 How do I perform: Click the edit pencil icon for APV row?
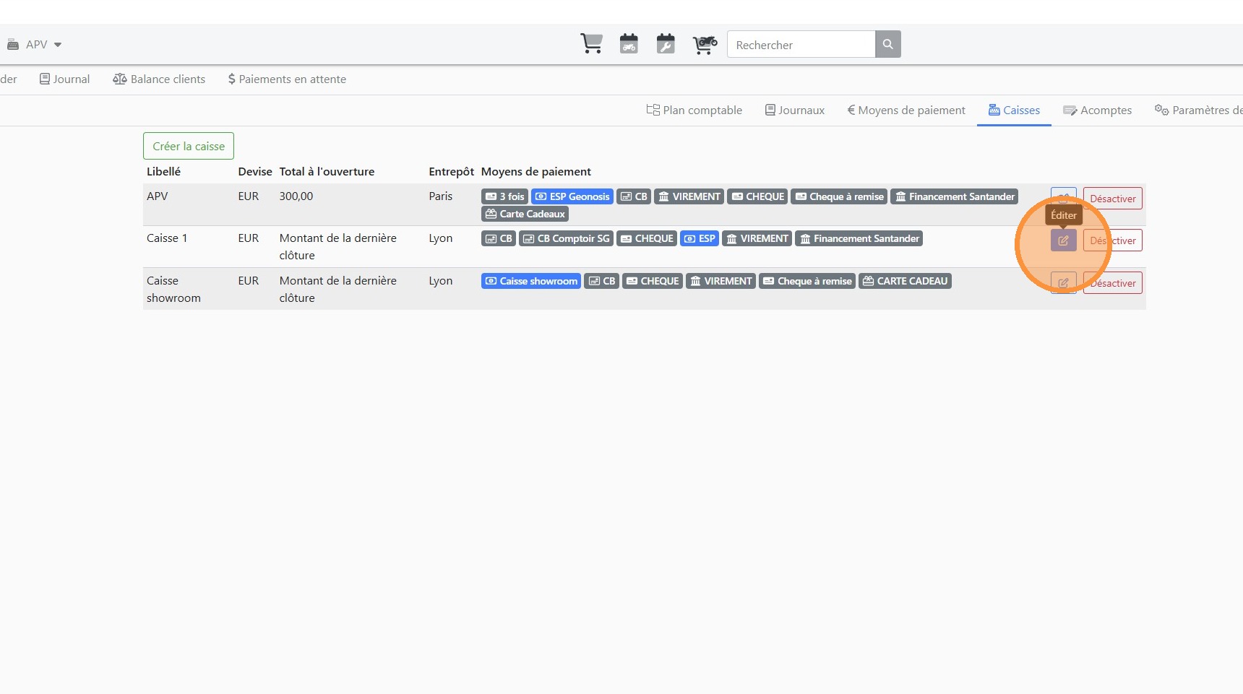point(1064,197)
